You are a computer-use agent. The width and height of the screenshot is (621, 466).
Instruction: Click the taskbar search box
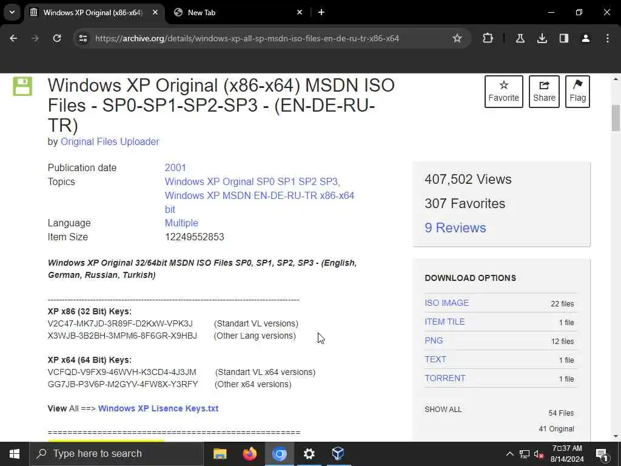tap(116, 454)
